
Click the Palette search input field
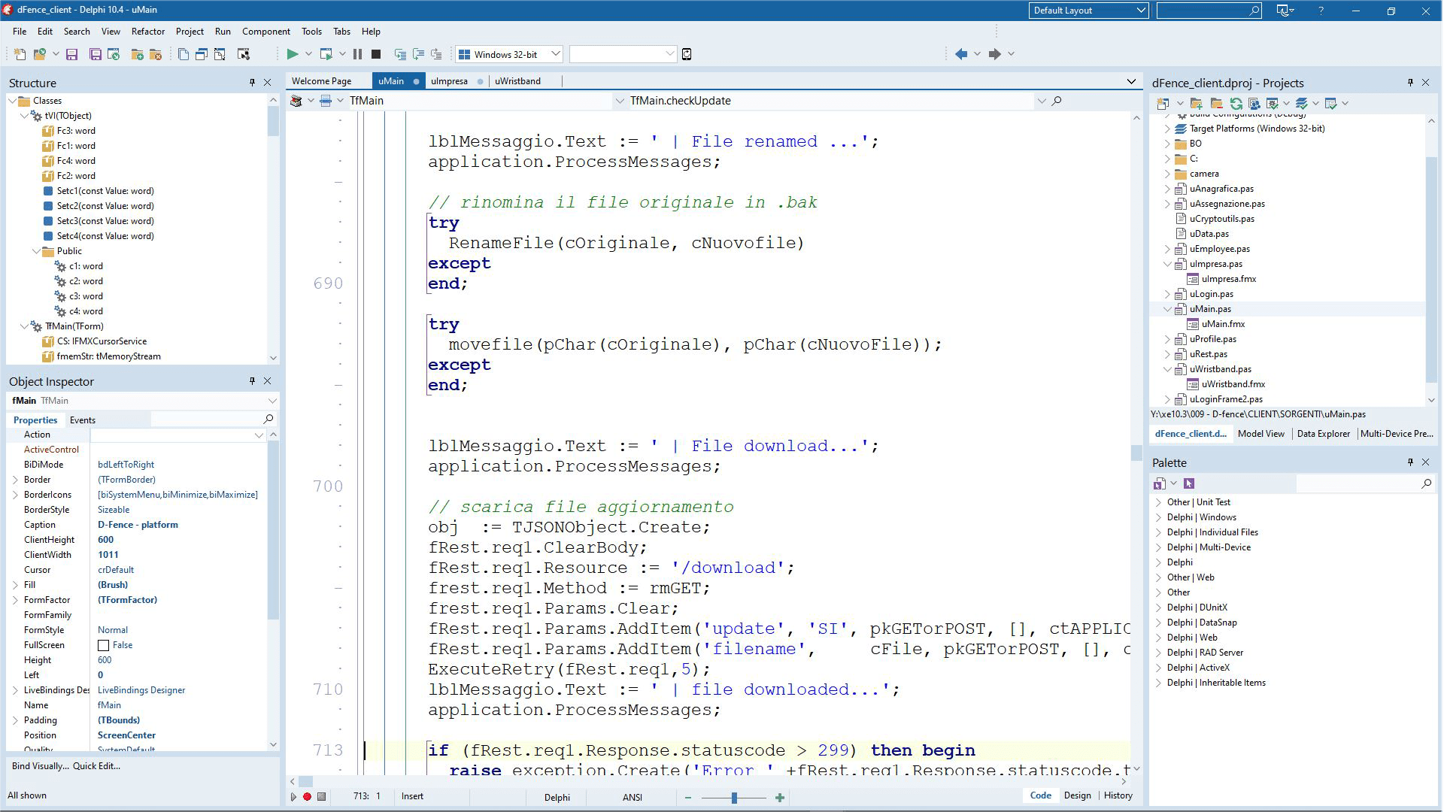[x=1358, y=483]
